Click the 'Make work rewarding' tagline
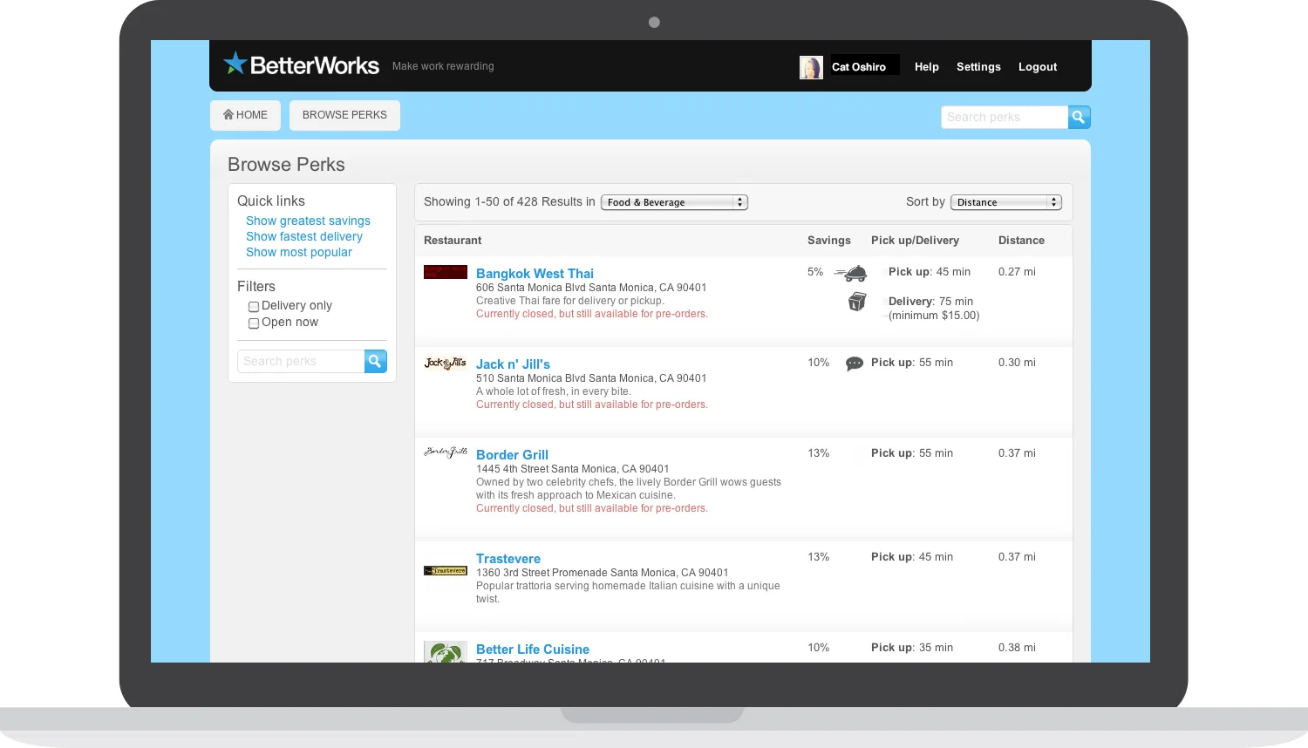Image resolution: width=1308 pixels, height=748 pixels. (x=443, y=66)
